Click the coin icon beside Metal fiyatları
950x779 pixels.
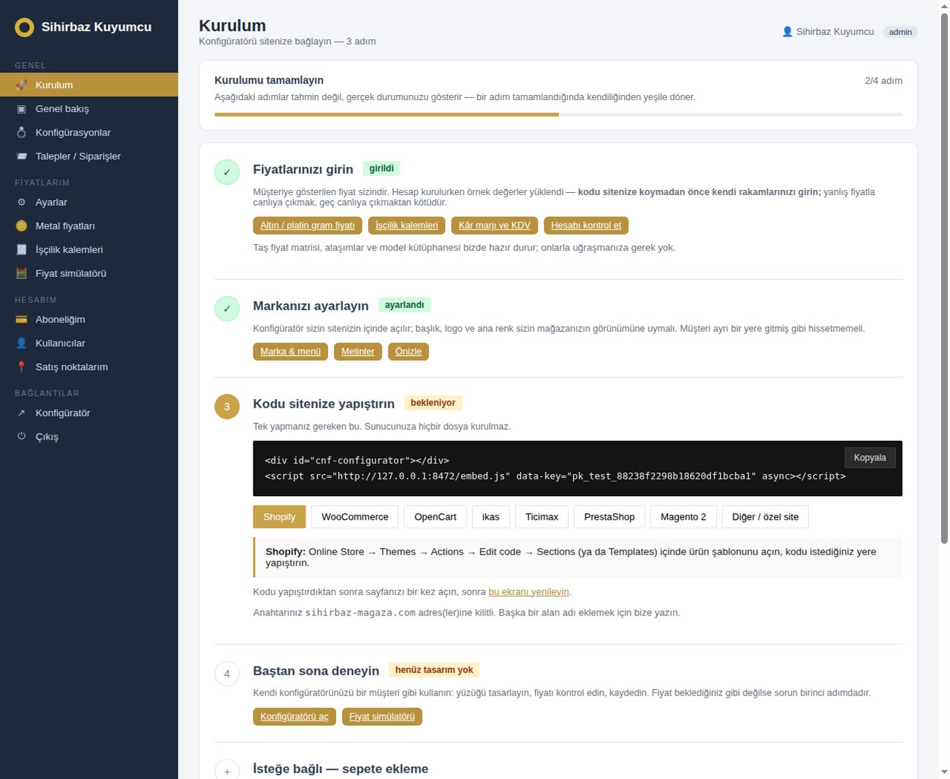click(21, 226)
